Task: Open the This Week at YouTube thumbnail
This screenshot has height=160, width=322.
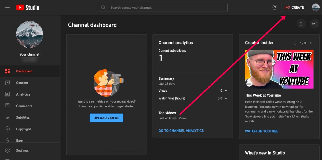Action: pos(279,69)
